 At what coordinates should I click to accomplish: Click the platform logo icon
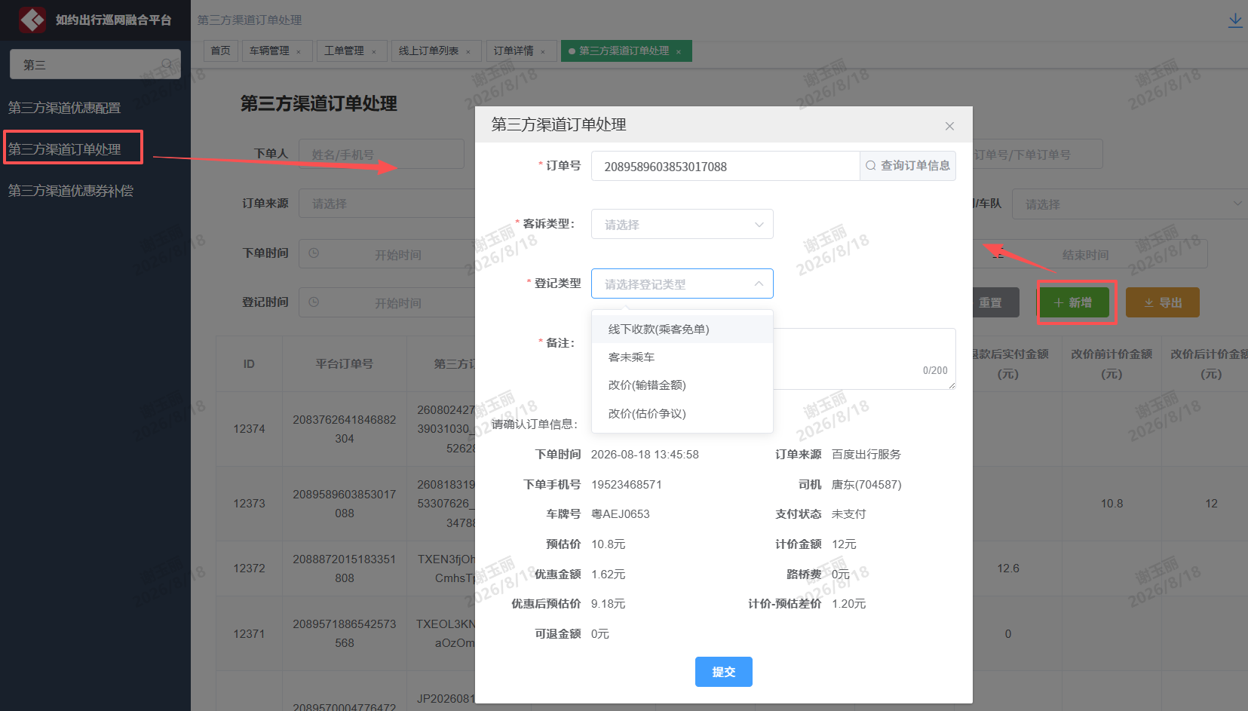point(32,20)
